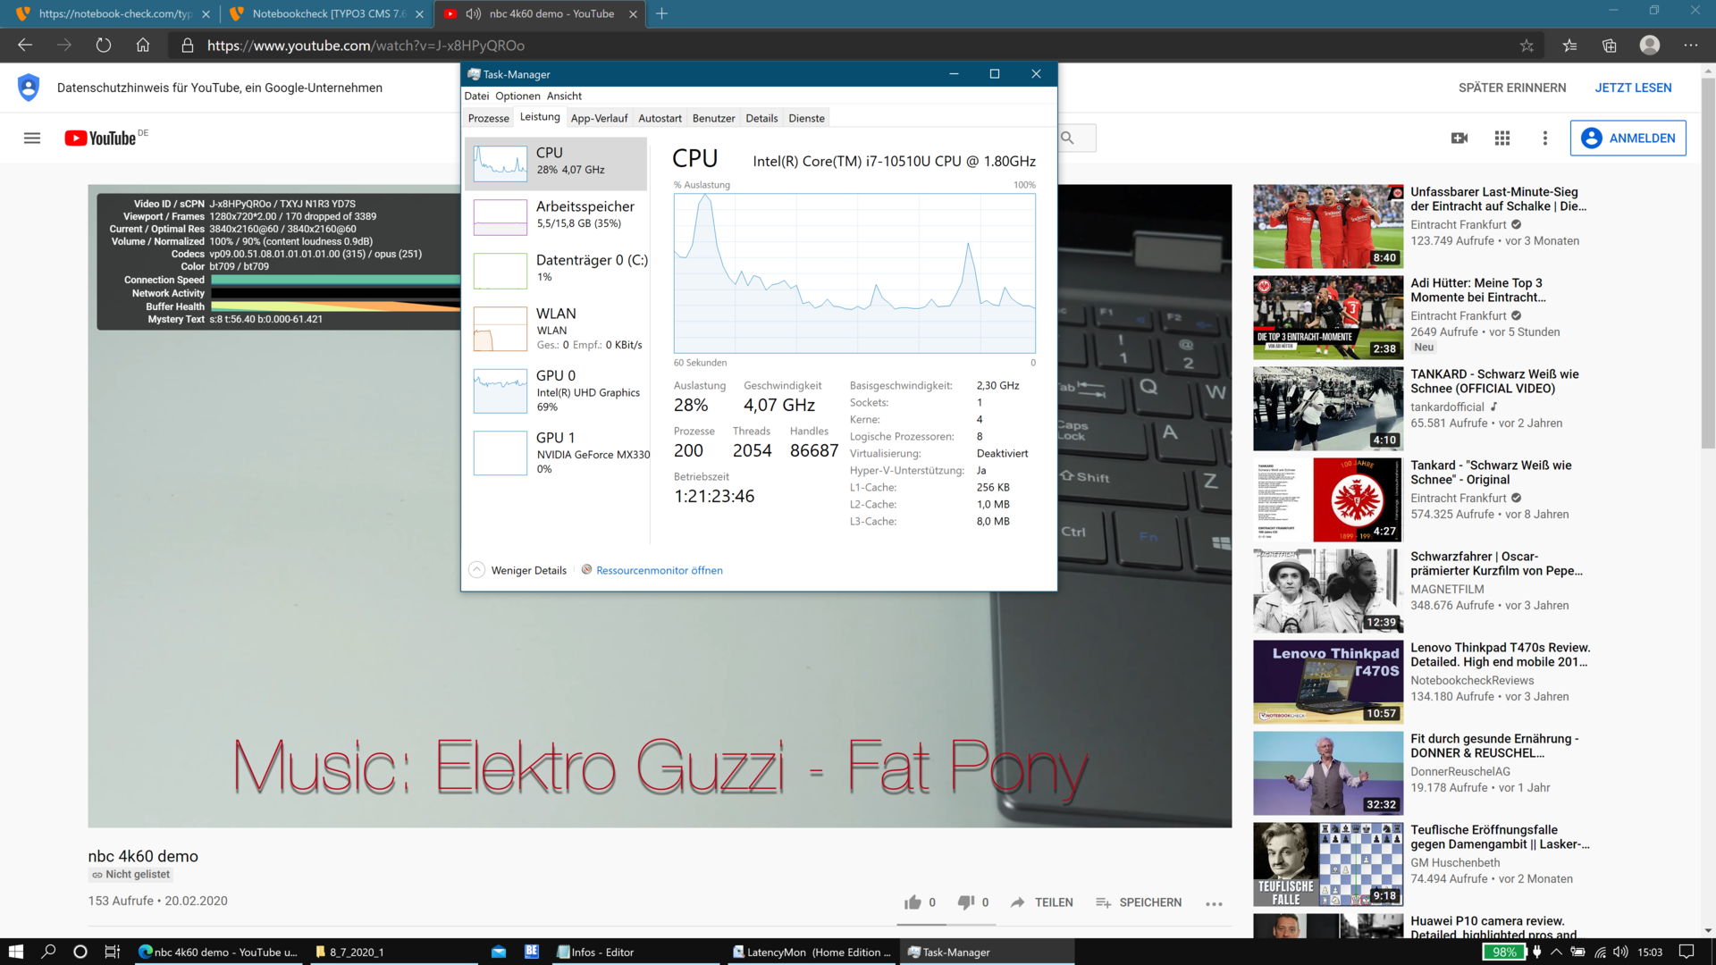Click the CPU utilization graph
1716x965 pixels.
(x=854, y=273)
